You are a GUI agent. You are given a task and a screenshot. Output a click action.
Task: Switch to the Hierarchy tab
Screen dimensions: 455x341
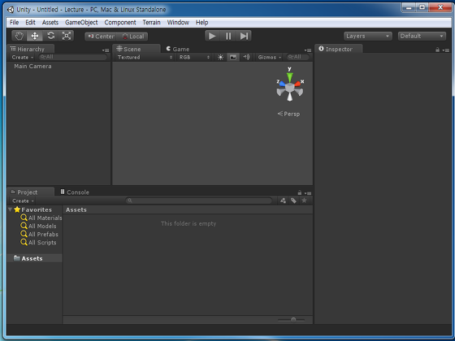tap(31, 49)
